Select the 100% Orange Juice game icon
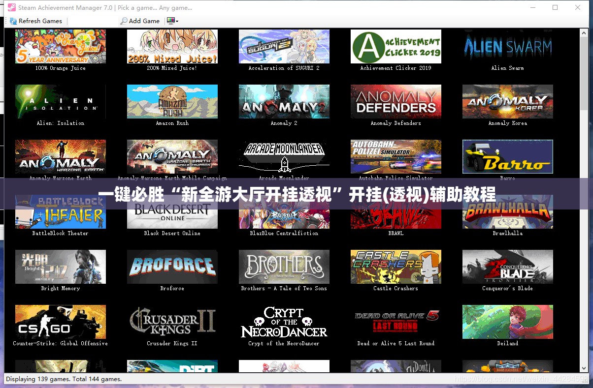Viewport: 593px width, 388px height. click(x=61, y=46)
